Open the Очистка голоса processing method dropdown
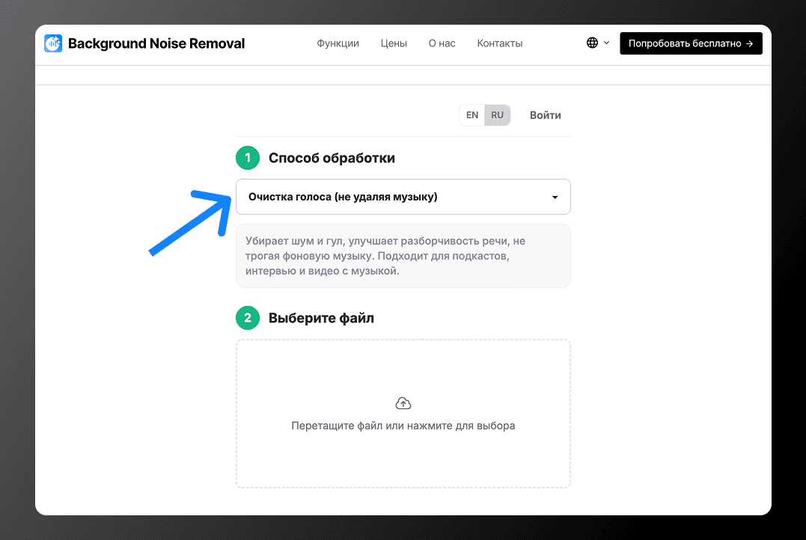This screenshot has height=540, width=806. [x=403, y=197]
